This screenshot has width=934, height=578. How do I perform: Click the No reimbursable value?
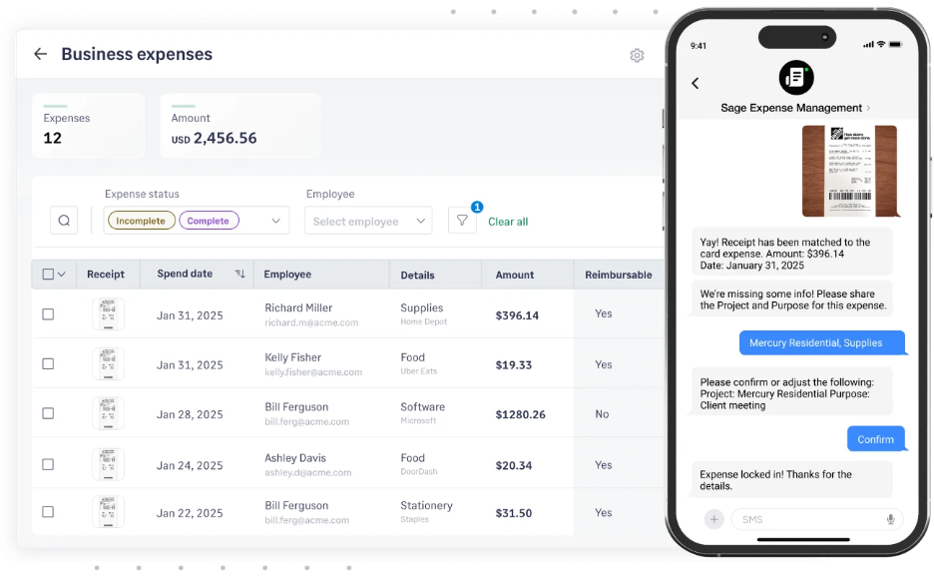602,414
